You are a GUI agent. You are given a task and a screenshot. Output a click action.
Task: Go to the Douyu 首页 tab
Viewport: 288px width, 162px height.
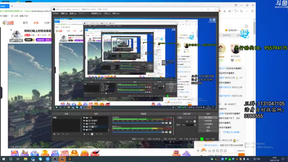click(25, 23)
